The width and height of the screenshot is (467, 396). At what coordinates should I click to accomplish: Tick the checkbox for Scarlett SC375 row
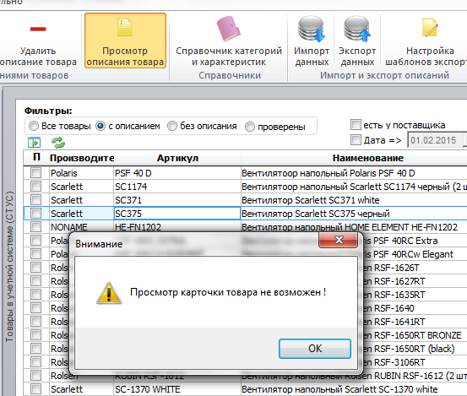36,213
